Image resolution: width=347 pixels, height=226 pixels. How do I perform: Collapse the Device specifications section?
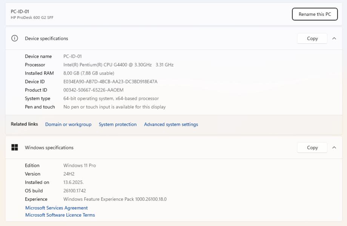coord(334,38)
